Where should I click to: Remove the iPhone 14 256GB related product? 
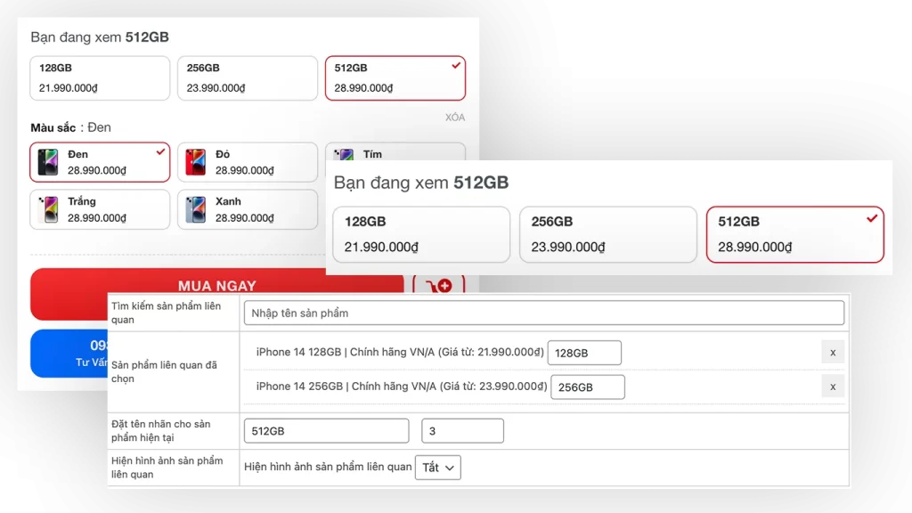[832, 387]
